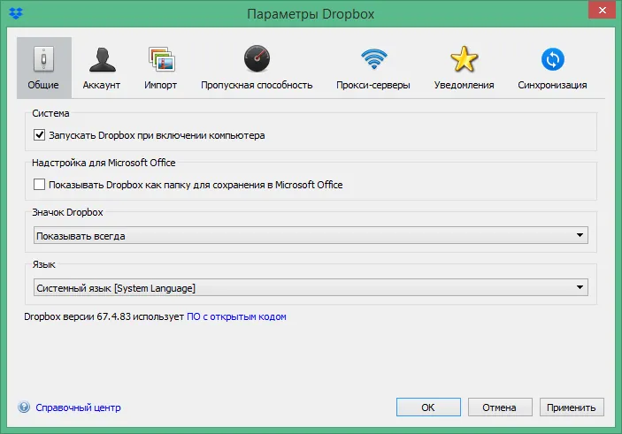Open the Notifications tab star icon

[465, 59]
